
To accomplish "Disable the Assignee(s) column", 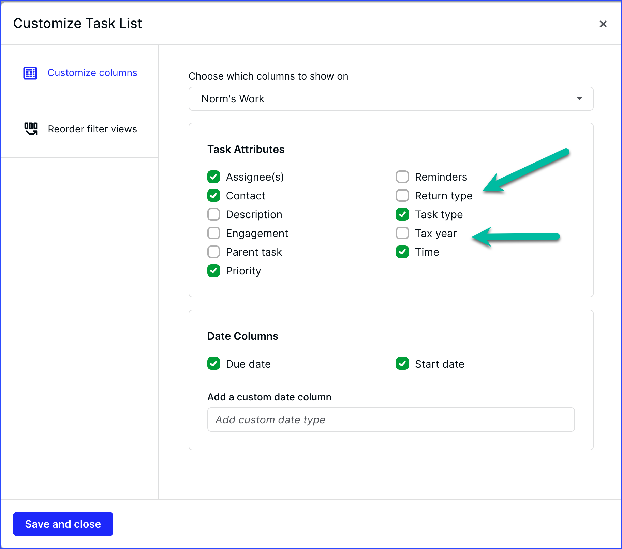I will click(214, 177).
